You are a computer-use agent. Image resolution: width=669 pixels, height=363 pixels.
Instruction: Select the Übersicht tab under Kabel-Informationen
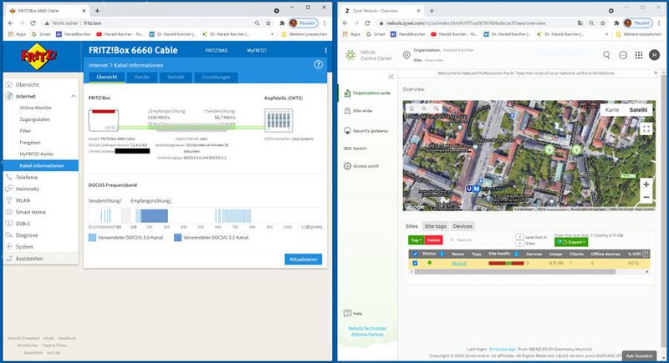[107, 77]
